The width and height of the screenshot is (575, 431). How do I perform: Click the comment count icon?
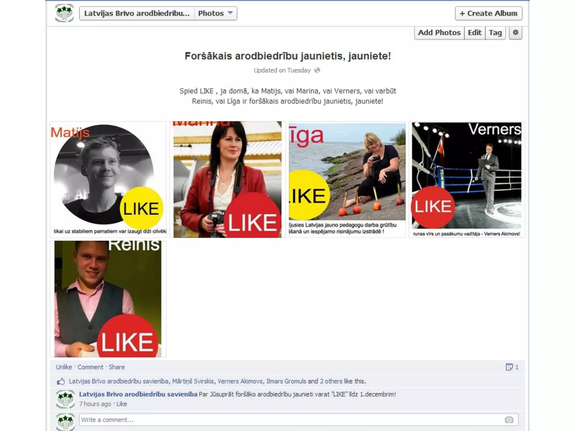[509, 367]
